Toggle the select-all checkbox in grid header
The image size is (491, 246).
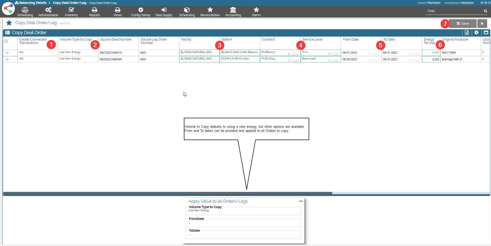click(x=6, y=41)
